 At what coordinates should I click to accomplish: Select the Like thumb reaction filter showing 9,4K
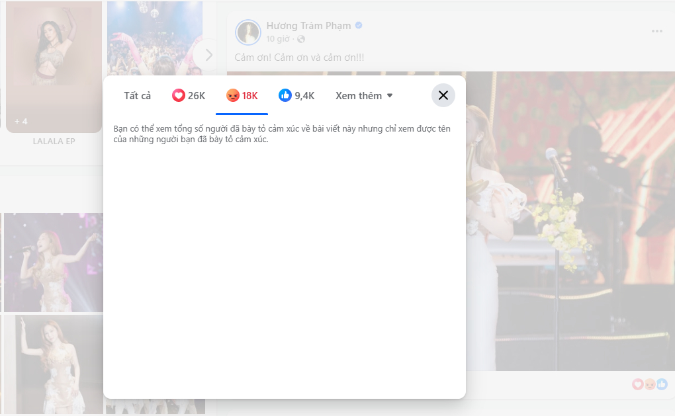click(x=297, y=95)
